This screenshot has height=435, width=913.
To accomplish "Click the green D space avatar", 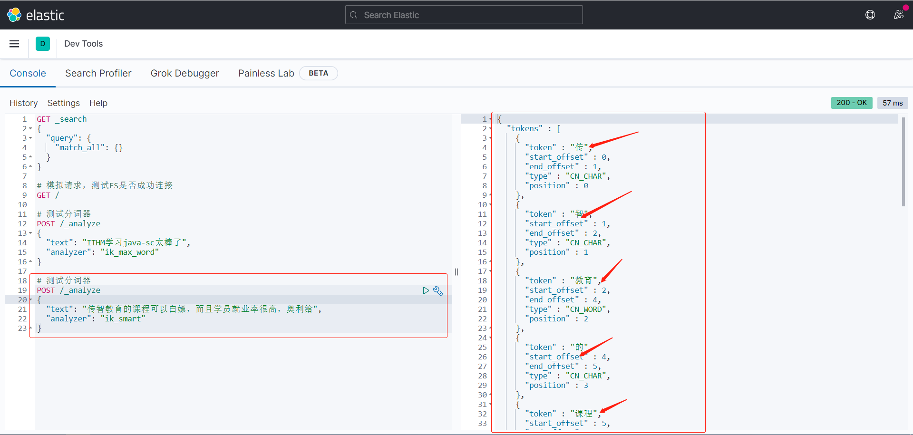I will tap(43, 44).
